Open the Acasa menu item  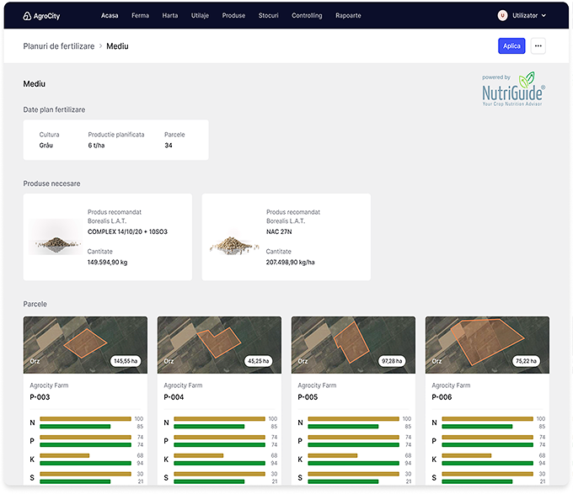(x=110, y=15)
